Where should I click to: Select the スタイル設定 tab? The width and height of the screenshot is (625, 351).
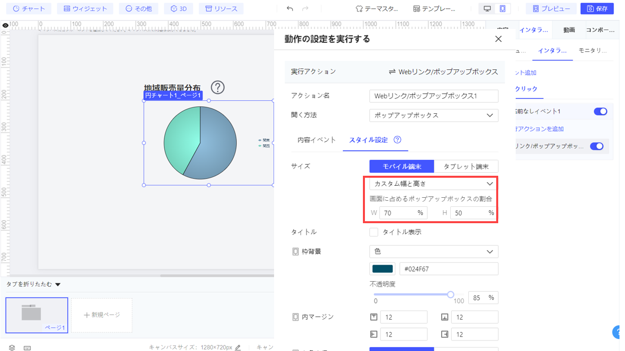tap(368, 140)
